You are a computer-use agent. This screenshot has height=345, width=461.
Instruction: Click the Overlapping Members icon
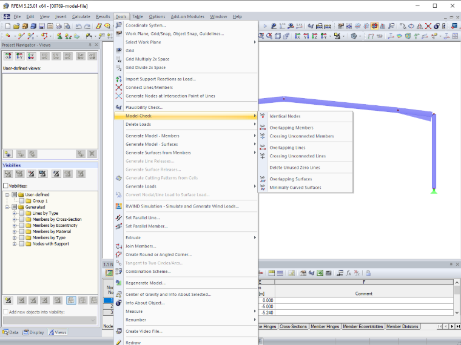tap(263, 128)
